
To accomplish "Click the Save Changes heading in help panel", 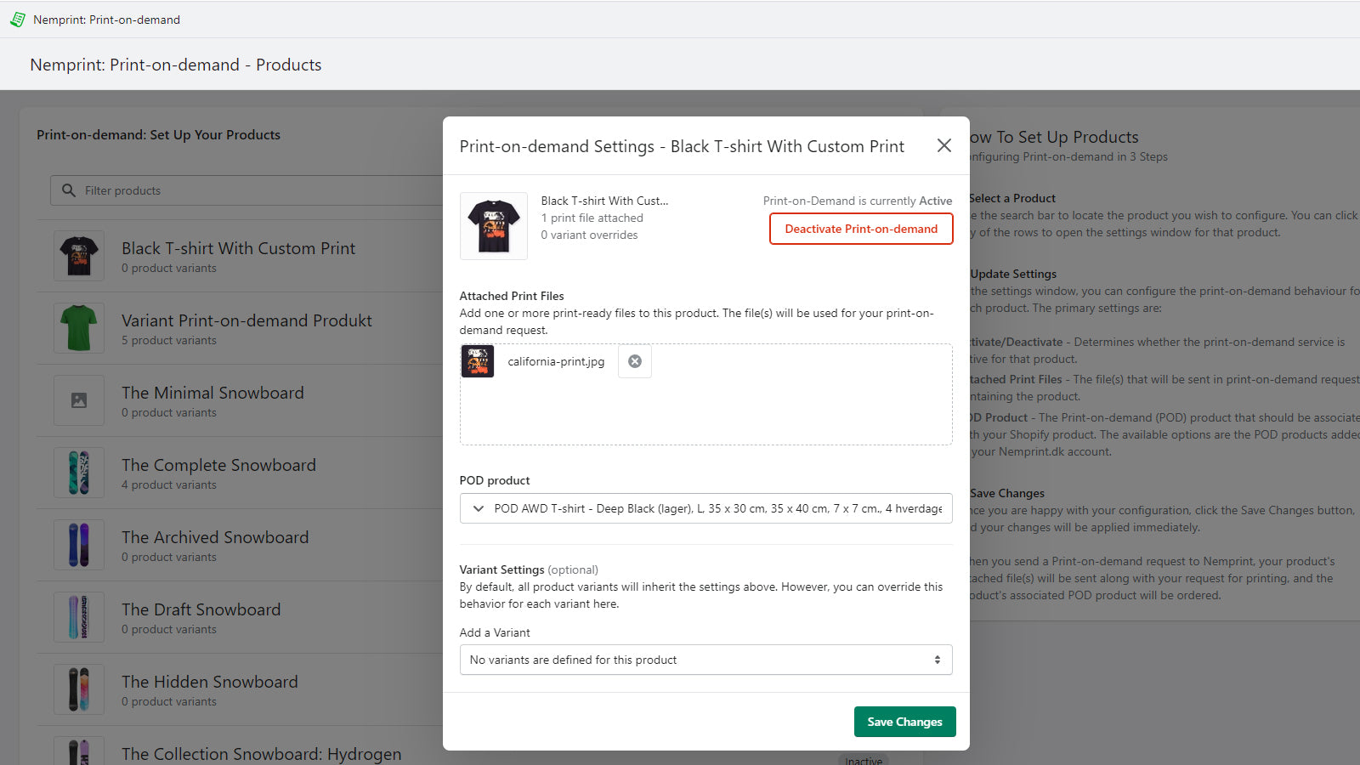I will click(x=1007, y=493).
